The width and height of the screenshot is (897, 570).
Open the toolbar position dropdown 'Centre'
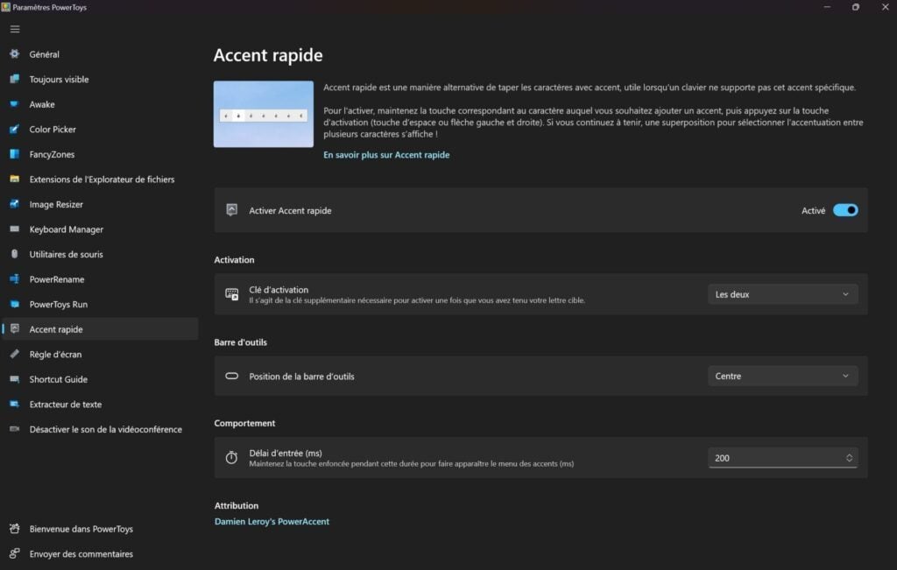(x=782, y=376)
